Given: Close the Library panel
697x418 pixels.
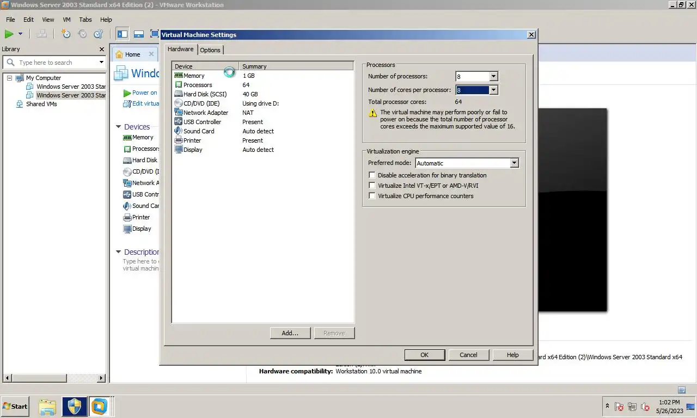Looking at the screenshot, I should [101, 49].
